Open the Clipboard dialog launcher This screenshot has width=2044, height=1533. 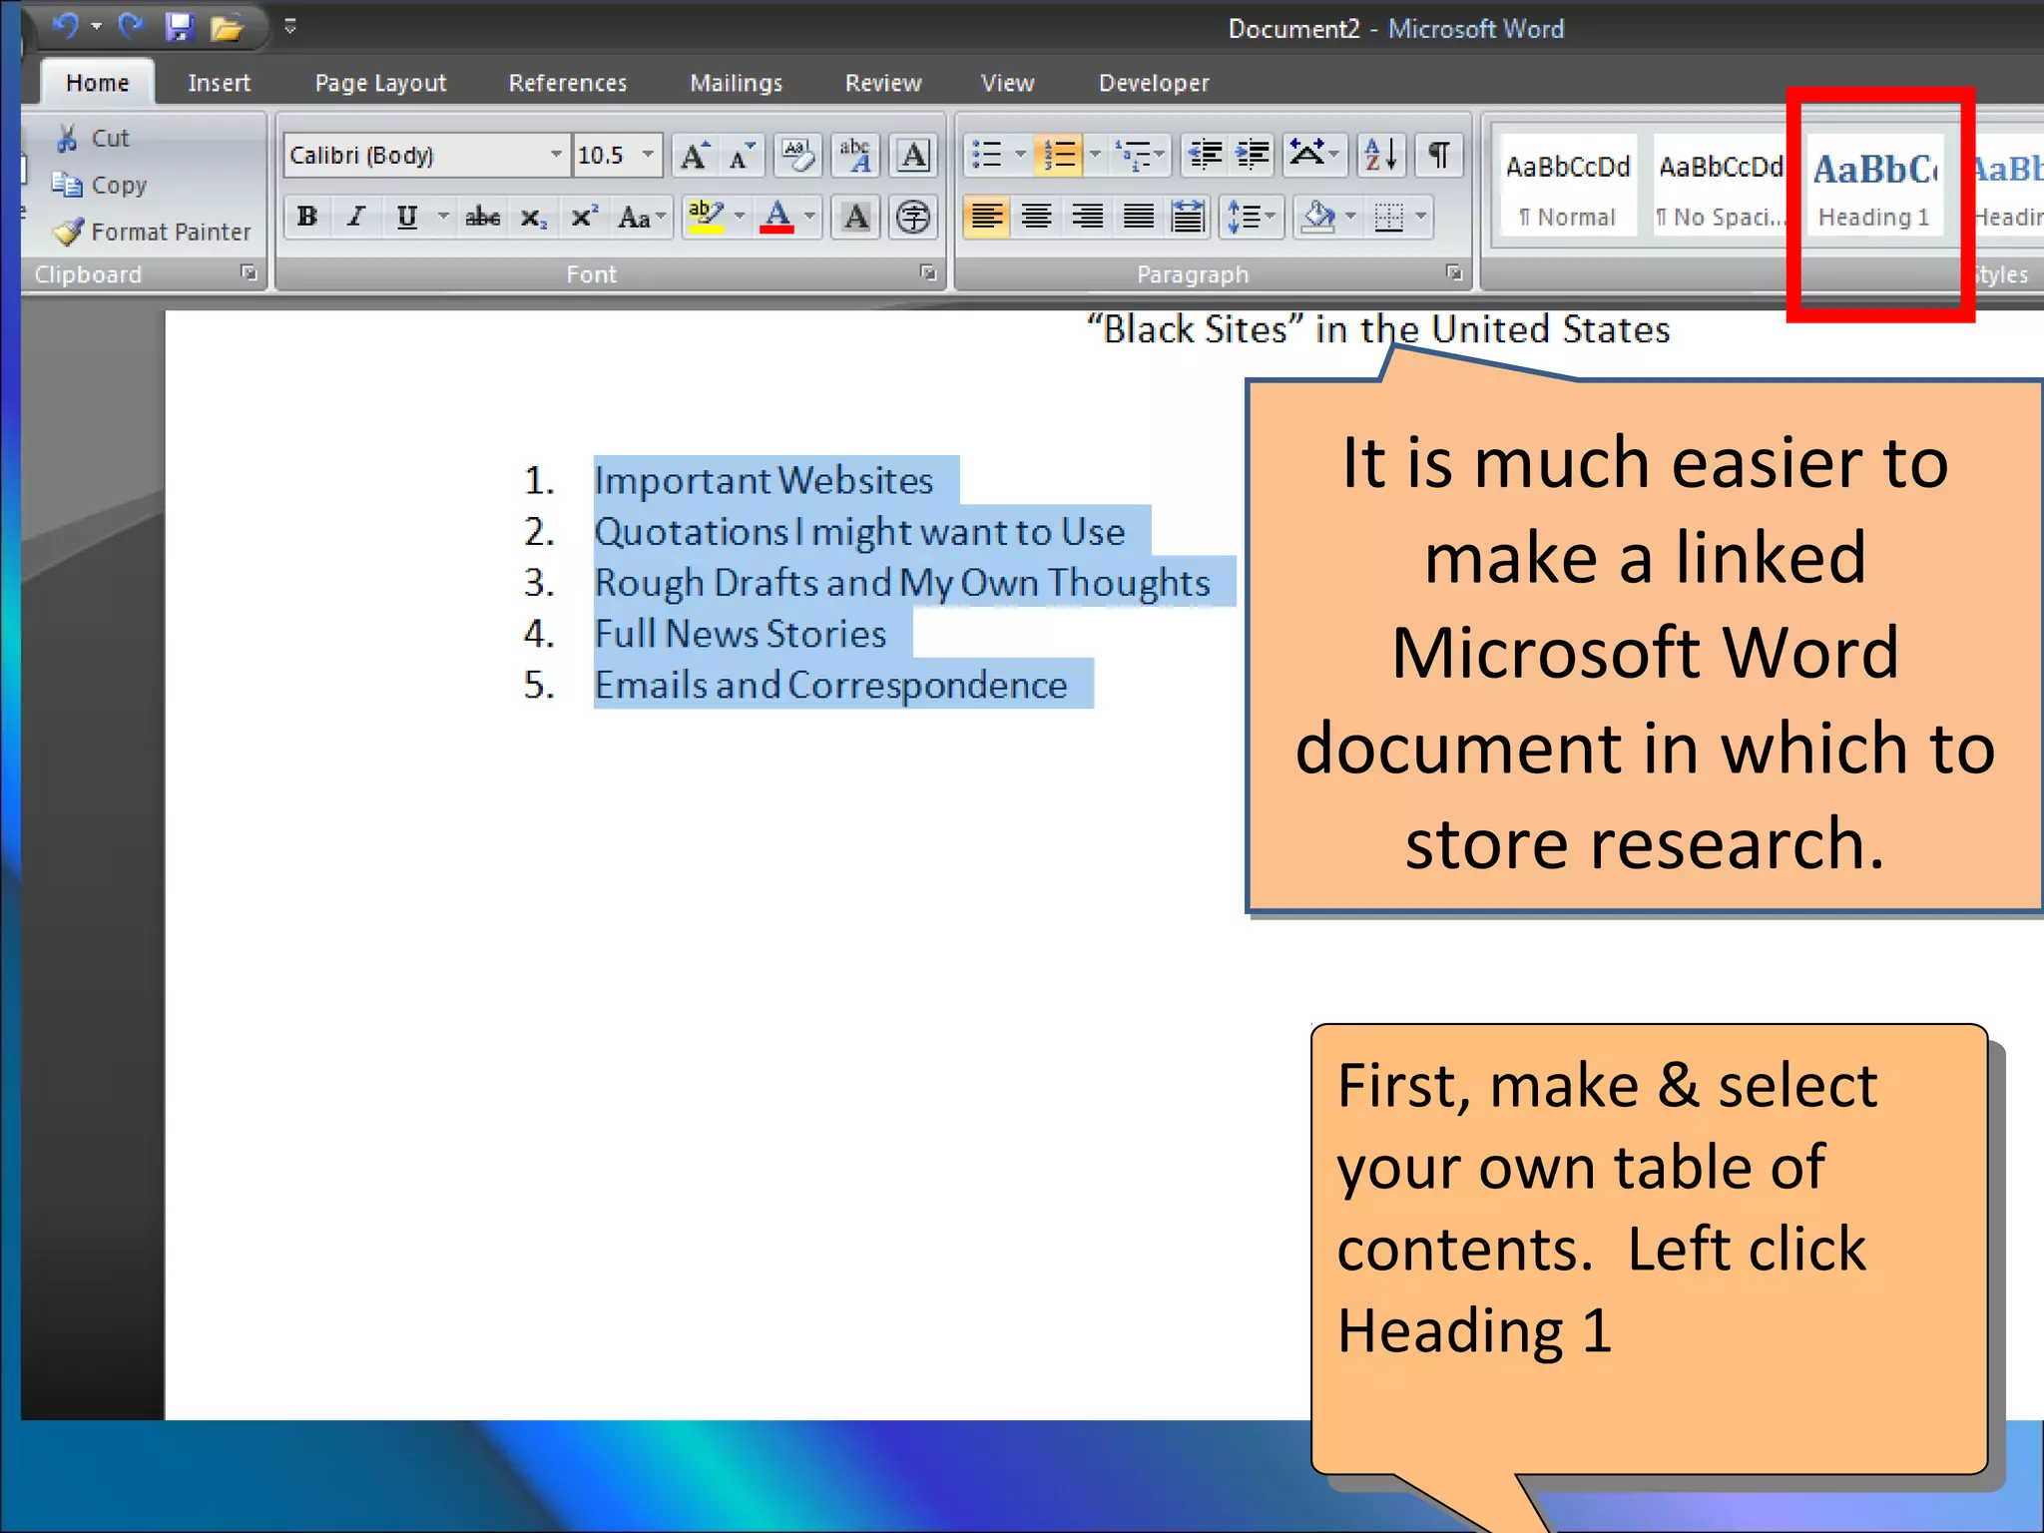[x=249, y=273]
